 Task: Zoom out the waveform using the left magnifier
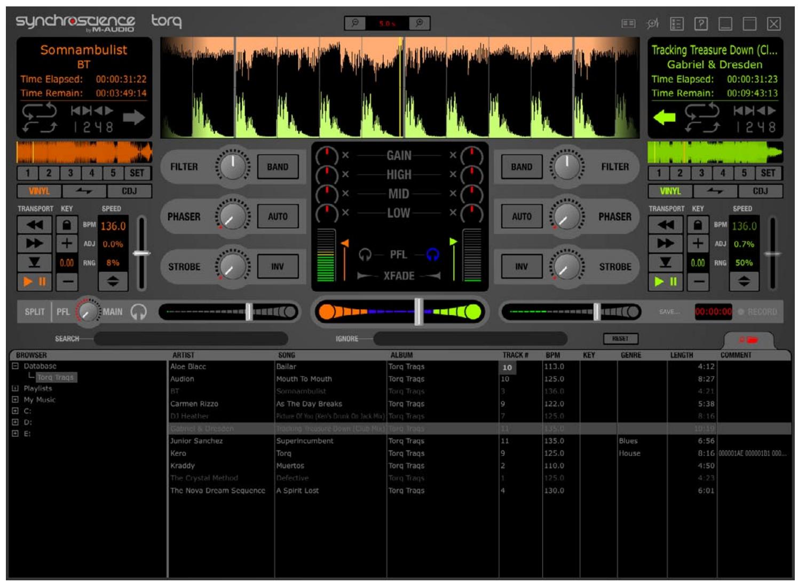[x=355, y=23]
